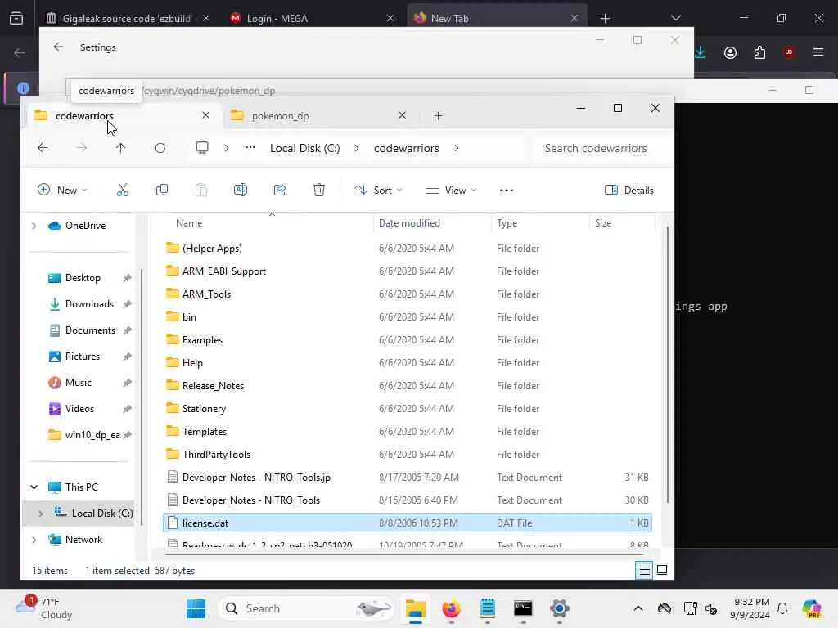Viewport: 838px width, 628px height.
Task: Select the ThirdPartyTools folder
Action: pos(216,455)
